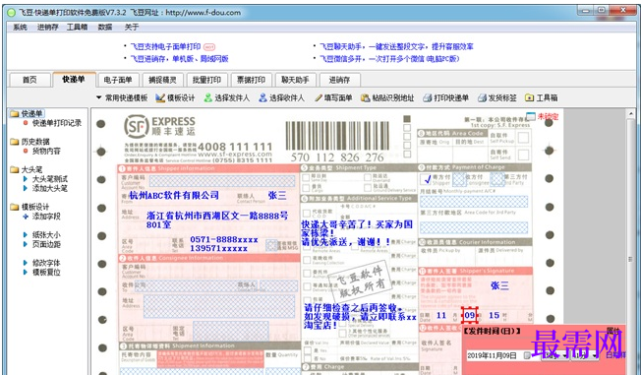This screenshot has width=641, height=375.
Task: Open the 飞豆聊天助手 promotional link
Action: click(396, 46)
